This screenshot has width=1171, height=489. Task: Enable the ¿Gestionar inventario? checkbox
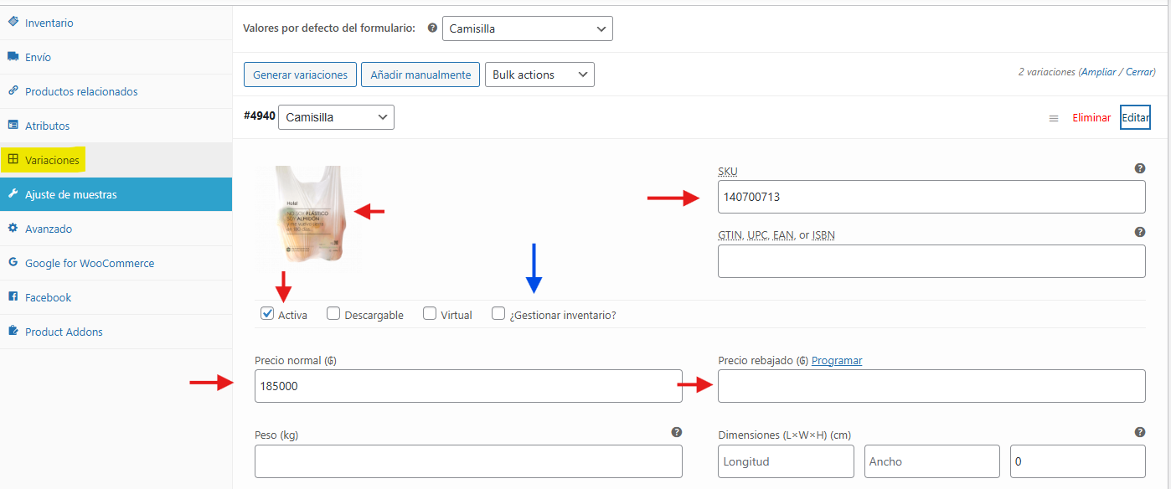[498, 314]
